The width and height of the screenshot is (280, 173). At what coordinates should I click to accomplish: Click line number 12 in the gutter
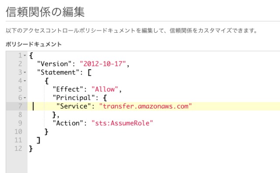[x=18, y=149]
